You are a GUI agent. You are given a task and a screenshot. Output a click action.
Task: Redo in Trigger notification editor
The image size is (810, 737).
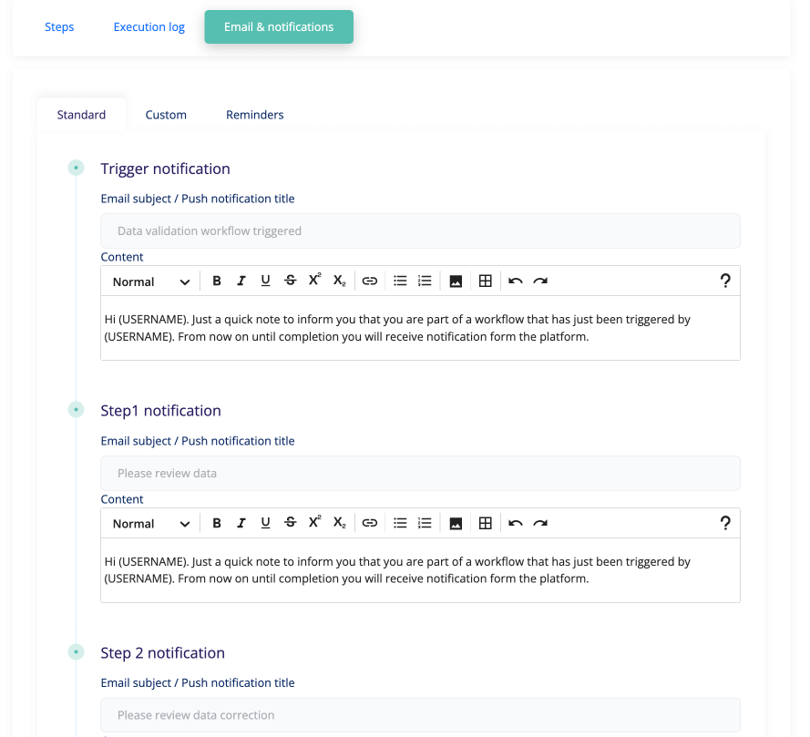tap(540, 281)
